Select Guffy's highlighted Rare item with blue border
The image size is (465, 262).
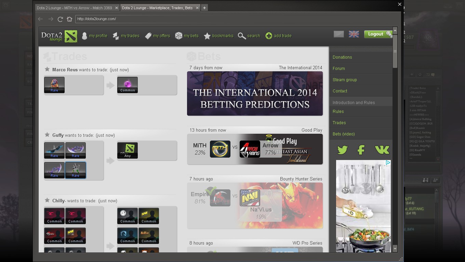click(x=76, y=170)
